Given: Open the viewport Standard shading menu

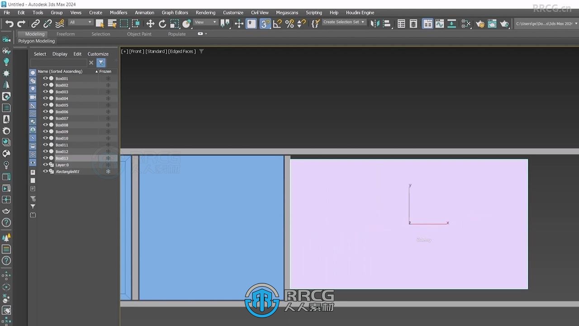Looking at the screenshot, I should click(x=156, y=51).
